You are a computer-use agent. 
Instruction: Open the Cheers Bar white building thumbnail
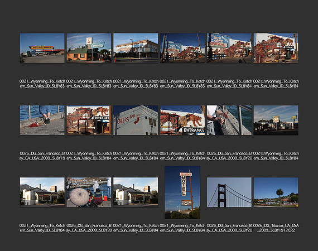pyautogui.click(x=136, y=120)
